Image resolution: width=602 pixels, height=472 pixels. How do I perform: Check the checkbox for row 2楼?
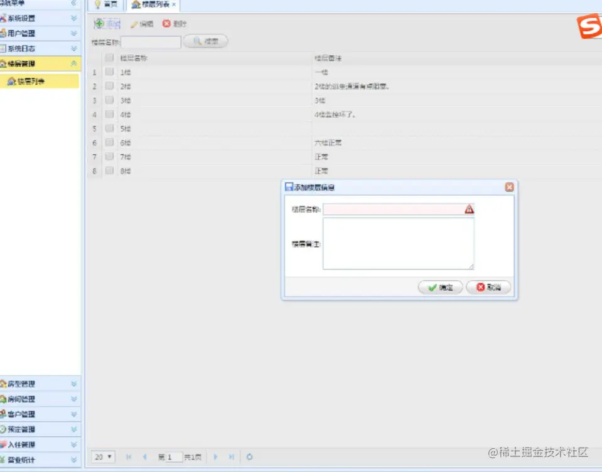(109, 86)
